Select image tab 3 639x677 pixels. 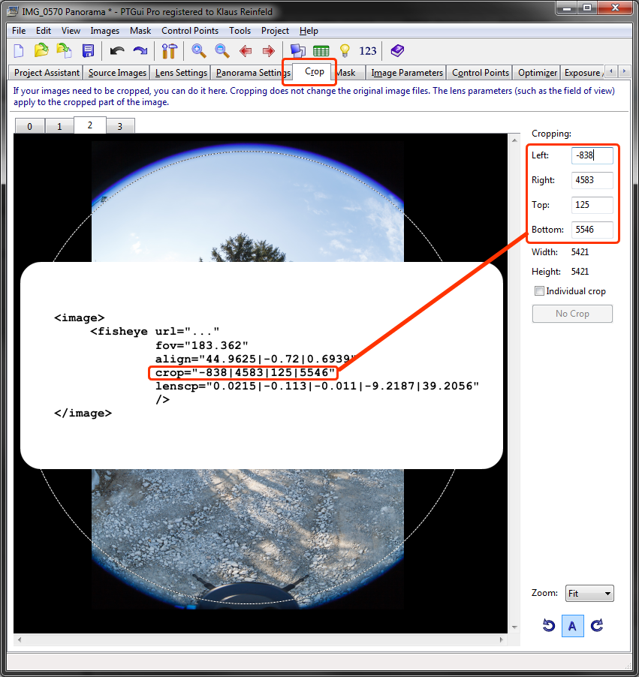120,126
